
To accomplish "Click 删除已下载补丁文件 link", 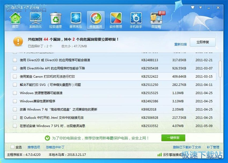I will pyautogui.click(x=187, y=147).
